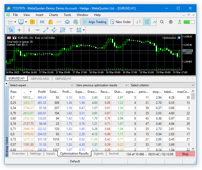Click the Signals broadcast icon

point(59,22)
